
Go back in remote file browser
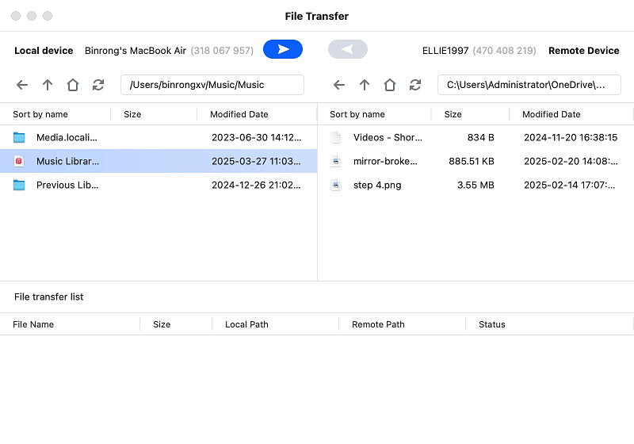pos(339,85)
